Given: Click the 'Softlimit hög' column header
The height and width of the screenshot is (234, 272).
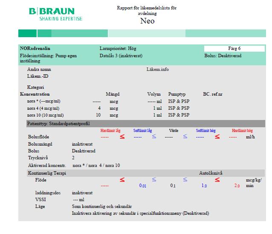Looking at the screenshot, I should click(x=206, y=131).
